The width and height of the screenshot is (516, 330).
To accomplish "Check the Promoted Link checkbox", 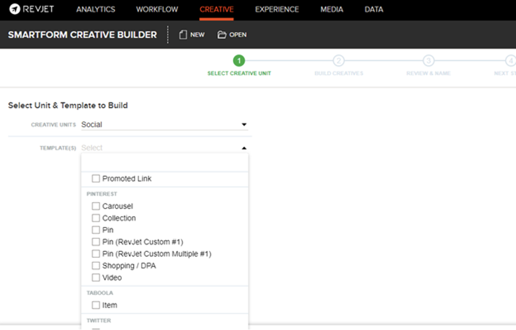I will [x=96, y=179].
